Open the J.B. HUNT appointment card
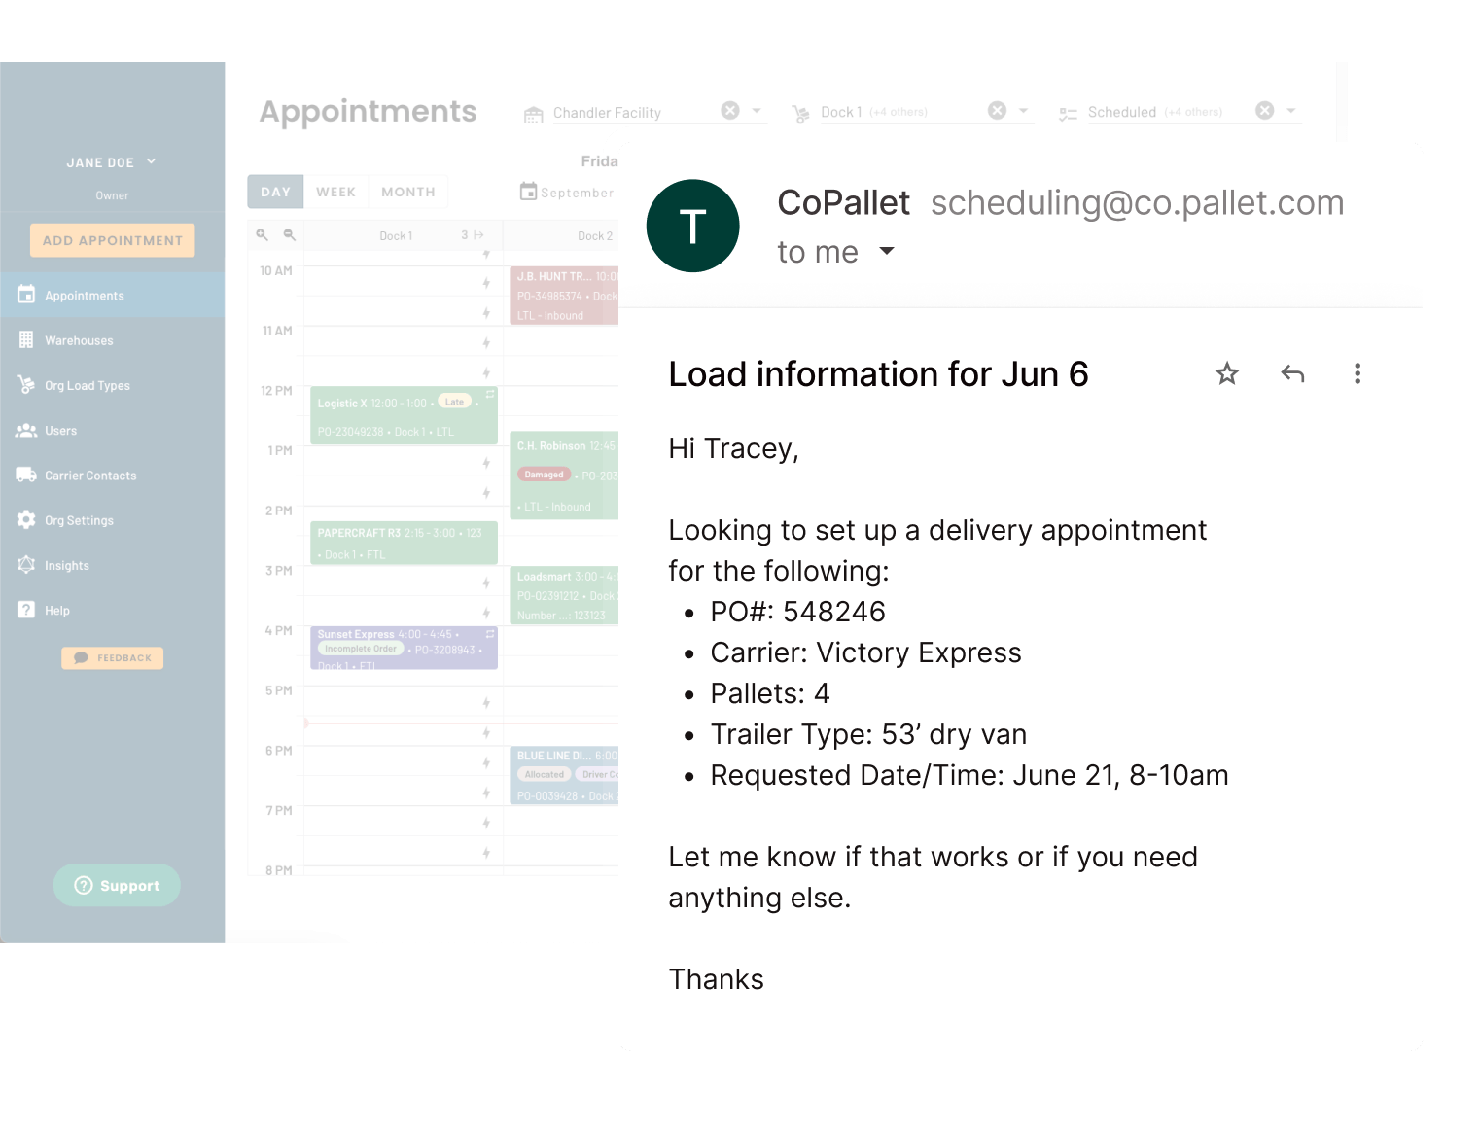 pos(564,296)
